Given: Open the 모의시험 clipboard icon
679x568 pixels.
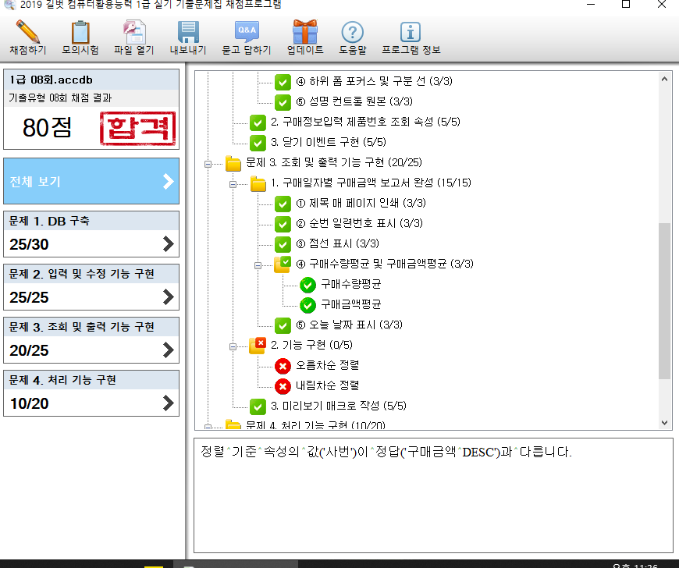Looking at the screenshot, I should point(80,33).
